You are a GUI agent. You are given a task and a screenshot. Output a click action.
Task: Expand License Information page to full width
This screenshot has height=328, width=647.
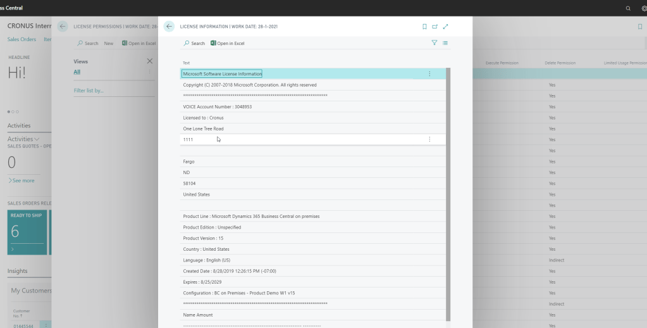[x=445, y=27]
